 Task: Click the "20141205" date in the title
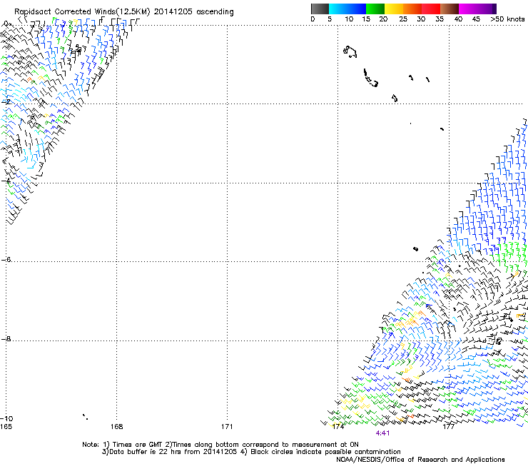173,12
